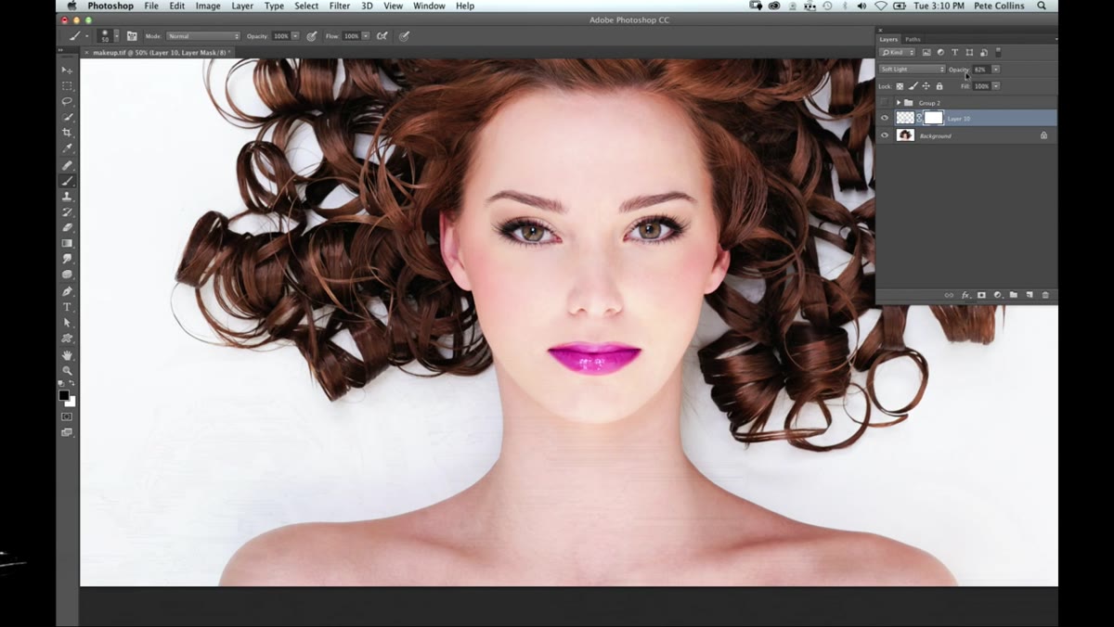The width and height of the screenshot is (1114, 627).
Task: Toggle lock transparent pixels
Action: pos(900,86)
